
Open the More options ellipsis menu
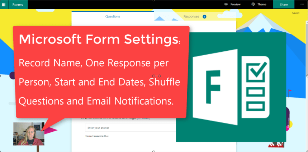tap(302, 4)
